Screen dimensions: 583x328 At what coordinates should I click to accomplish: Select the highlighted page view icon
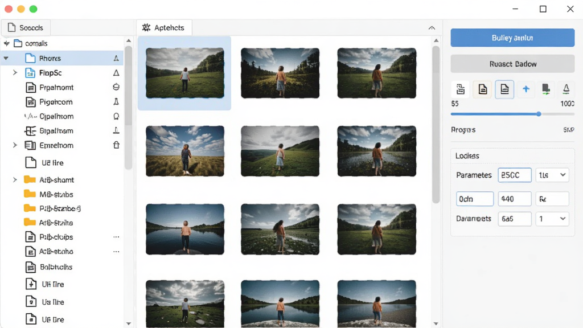[x=504, y=89]
